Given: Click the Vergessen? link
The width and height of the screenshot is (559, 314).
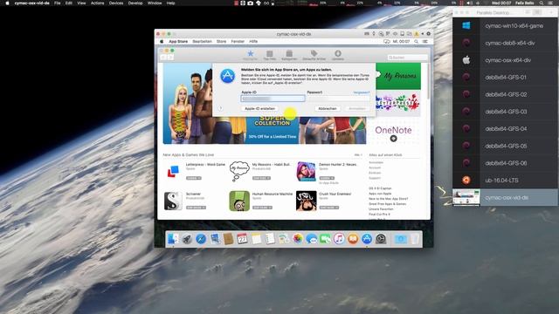Looking at the screenshot, I should click(362, 92).
